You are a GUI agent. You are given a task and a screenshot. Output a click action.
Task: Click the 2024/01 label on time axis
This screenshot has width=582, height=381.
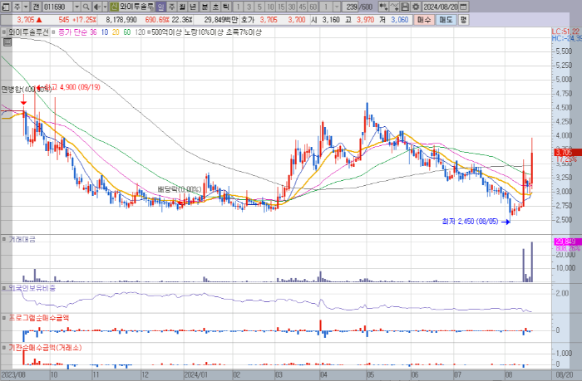[x=195, y=374]
